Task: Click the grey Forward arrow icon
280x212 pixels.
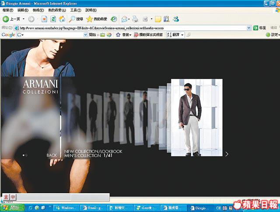Action: (31, 19)
